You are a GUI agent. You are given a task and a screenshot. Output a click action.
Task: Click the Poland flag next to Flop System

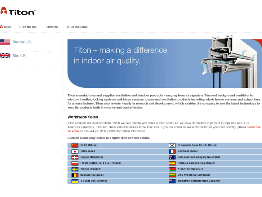click(x=75, y=163)
